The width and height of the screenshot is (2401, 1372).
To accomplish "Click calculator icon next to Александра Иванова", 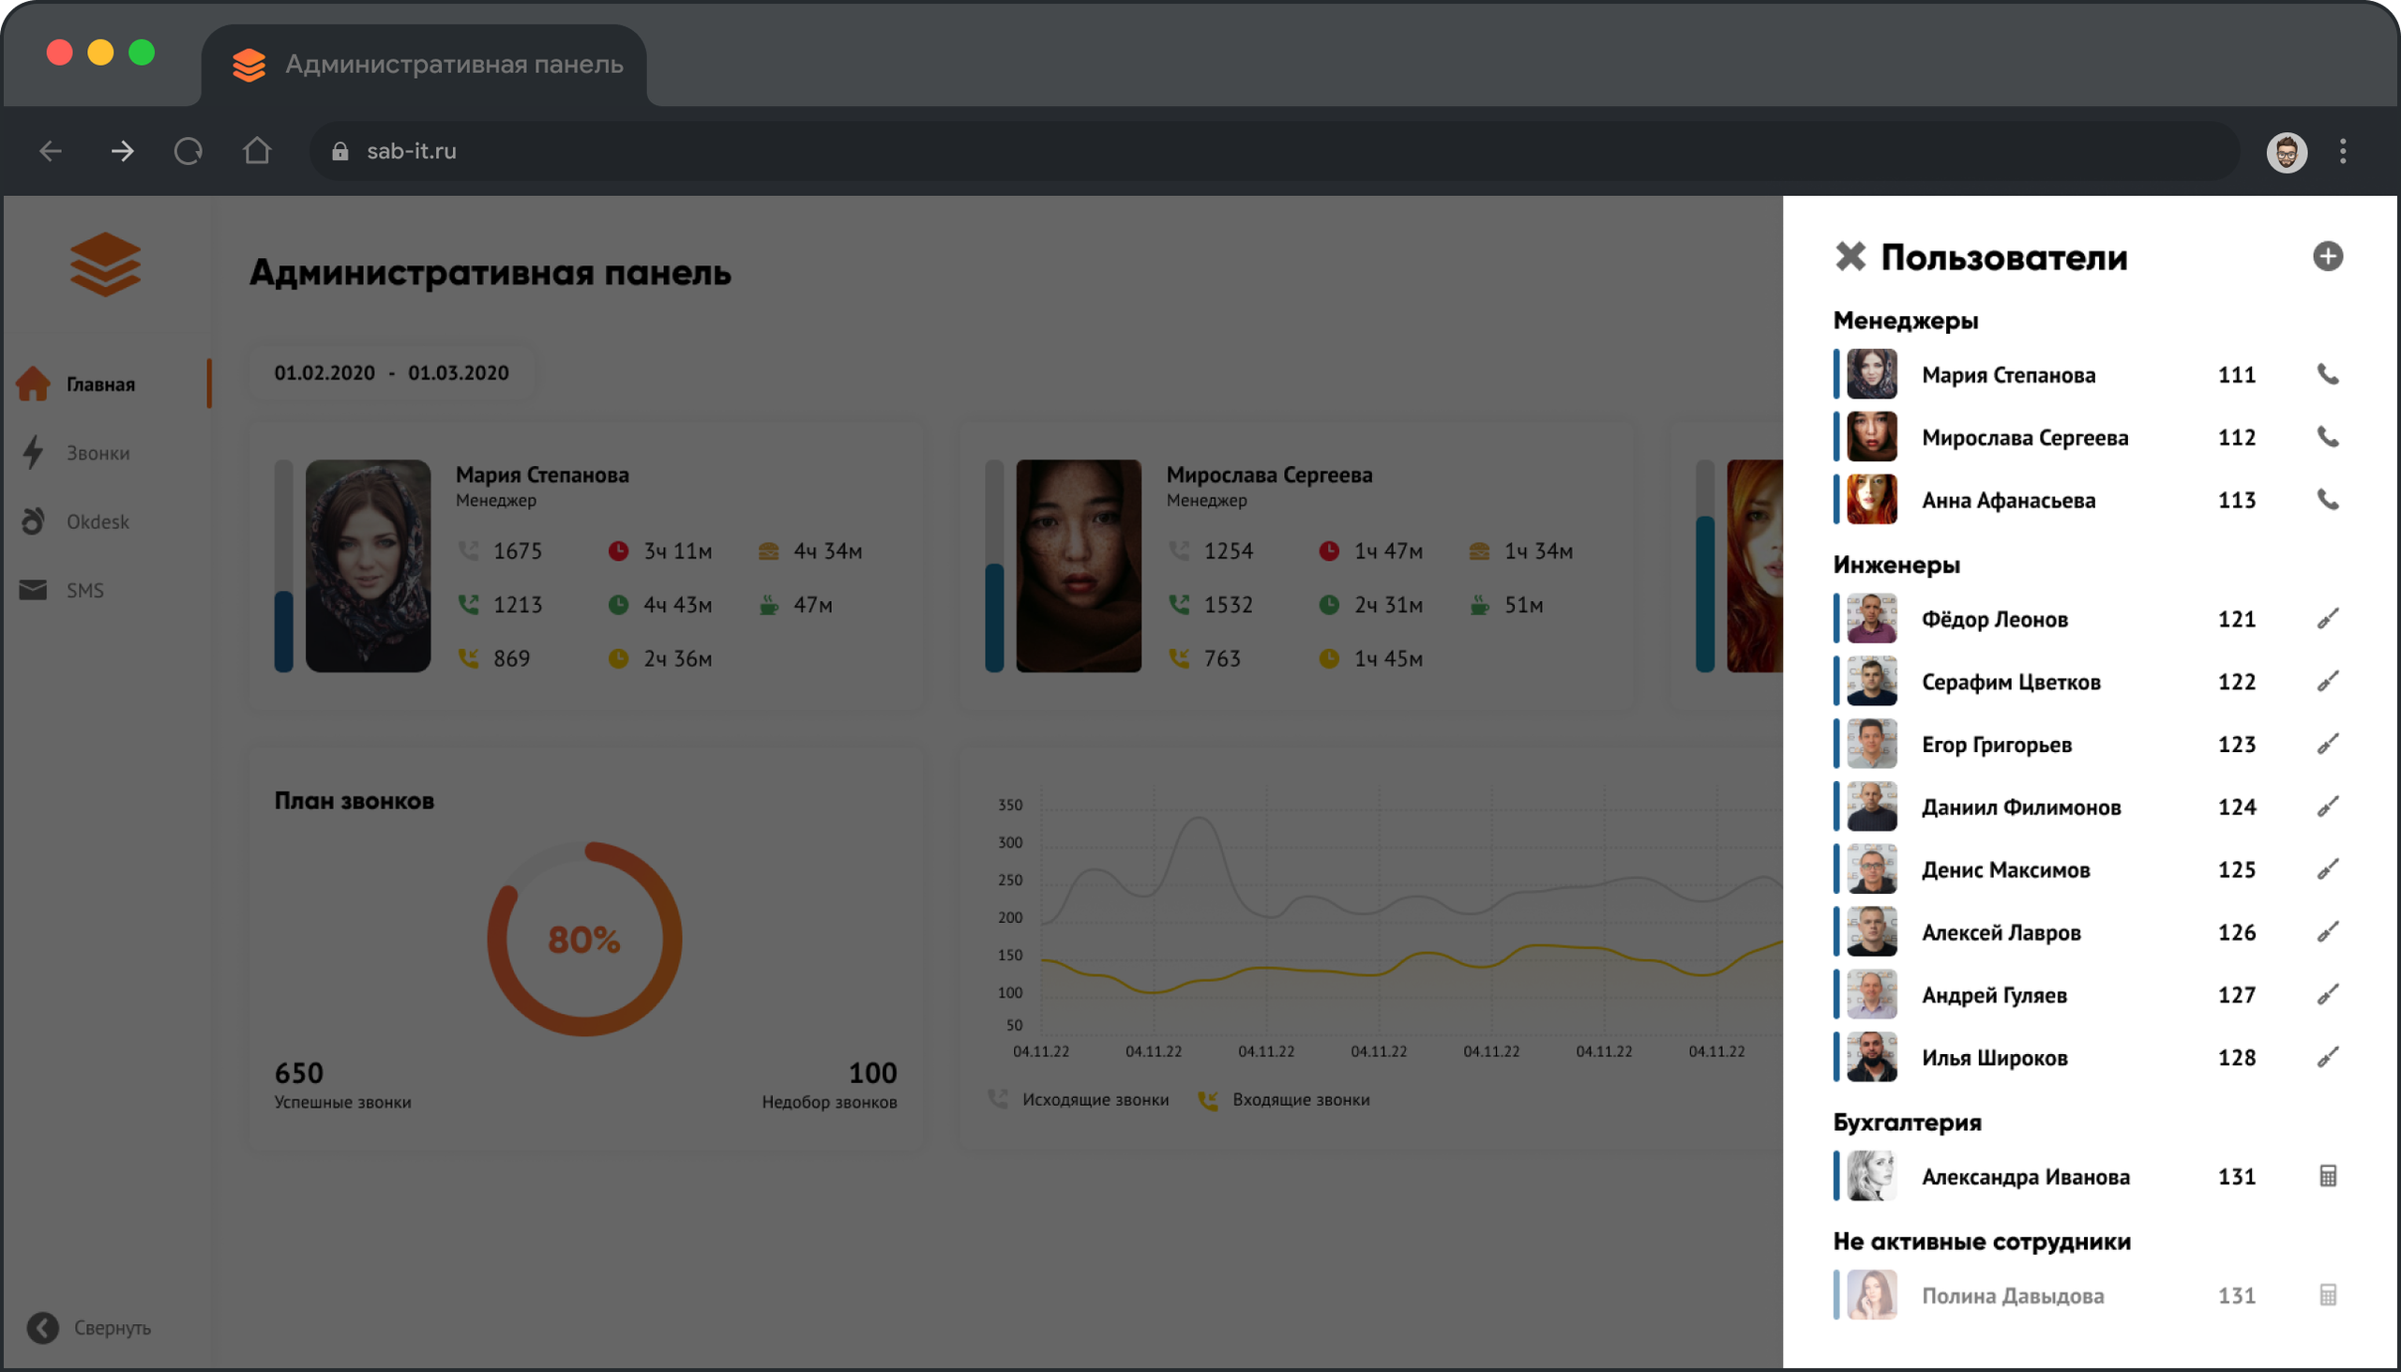I will pos(2327,1176).
